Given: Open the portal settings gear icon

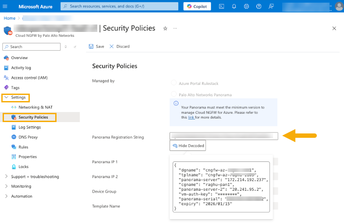Looking at the screenshot, I should click(x=246, y=6).
